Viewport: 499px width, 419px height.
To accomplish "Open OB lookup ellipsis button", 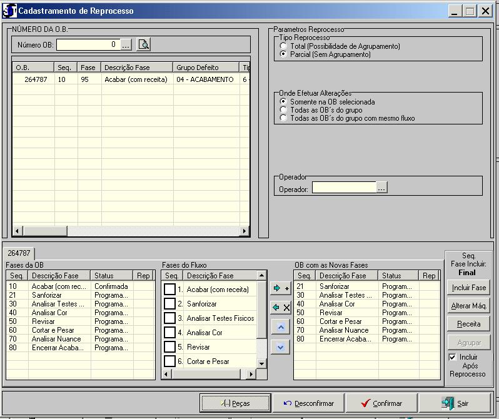I will (x=126, y=44).
